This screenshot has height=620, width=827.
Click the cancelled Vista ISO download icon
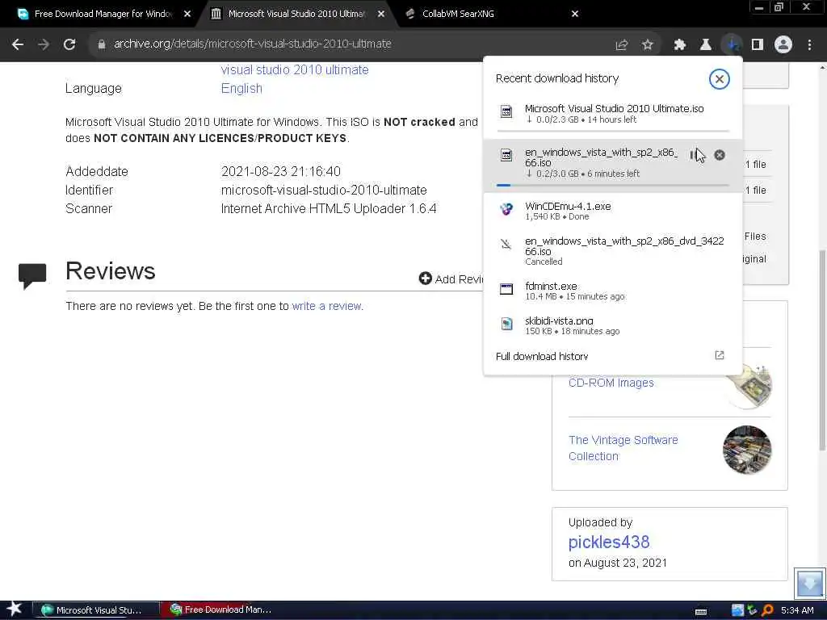tap(506, 244)
